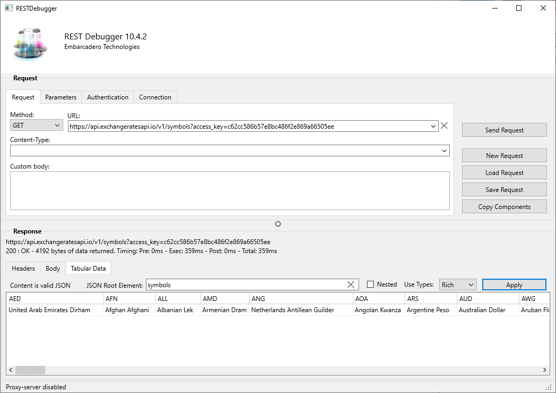Select the AED column header
This screenshot has height=393, width=556.
(55, 298)
